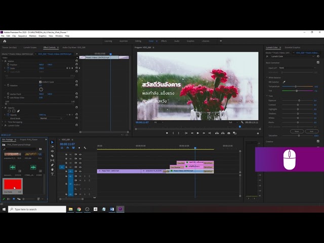Select the Razor tool
Screen dimensions: 324x243
[x=52, y=156]
